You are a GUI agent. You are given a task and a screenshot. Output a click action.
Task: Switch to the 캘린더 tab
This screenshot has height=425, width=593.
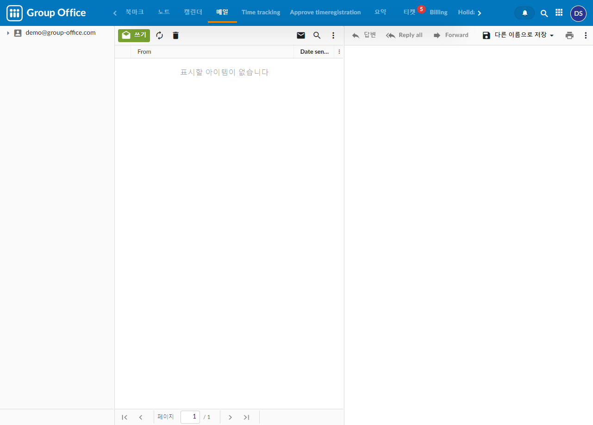click(193, 12)
